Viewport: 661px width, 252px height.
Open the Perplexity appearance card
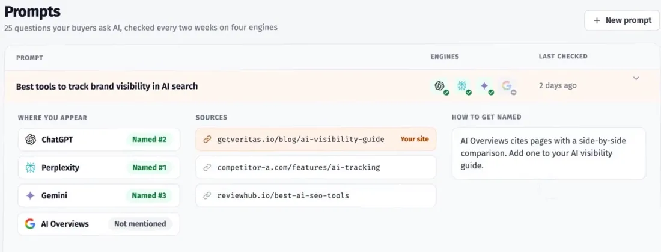tap(99, 168)
